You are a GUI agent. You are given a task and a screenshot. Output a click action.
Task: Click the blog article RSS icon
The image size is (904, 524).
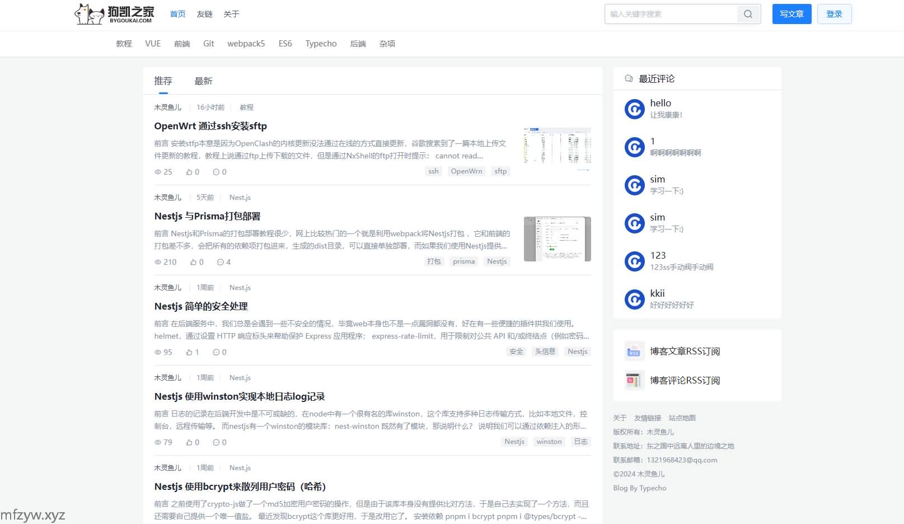[x=634, y=352]
